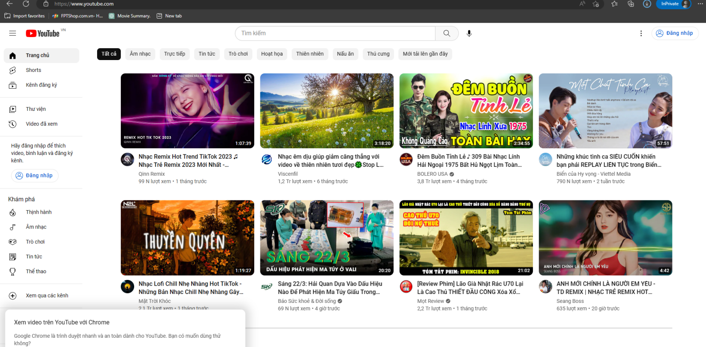Open Seang Boss channel name
706x347 pixels.
(x=570, y=301)
